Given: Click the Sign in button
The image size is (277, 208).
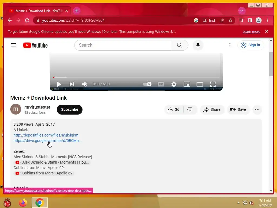Looking at the screenshot, I should 251,45.
